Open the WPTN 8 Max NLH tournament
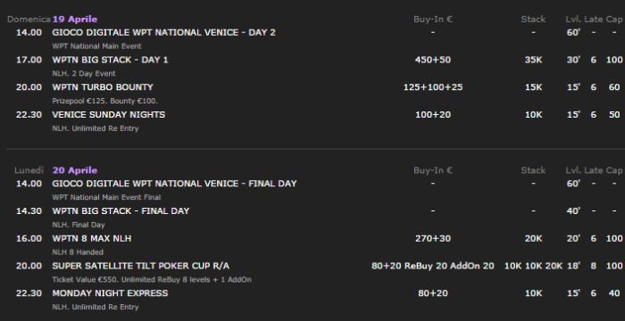Image resolution: width=625 pixels, height=321 pixels. click(x=92, y=239)
